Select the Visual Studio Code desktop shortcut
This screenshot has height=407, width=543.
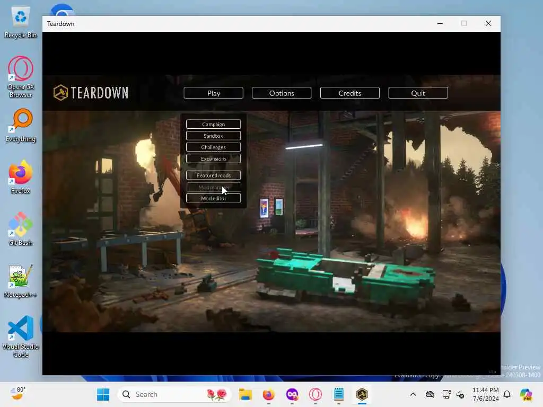point(21,337)
